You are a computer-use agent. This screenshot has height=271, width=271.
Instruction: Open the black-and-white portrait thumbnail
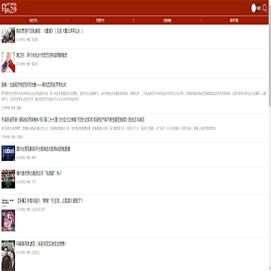pos(8,255)
